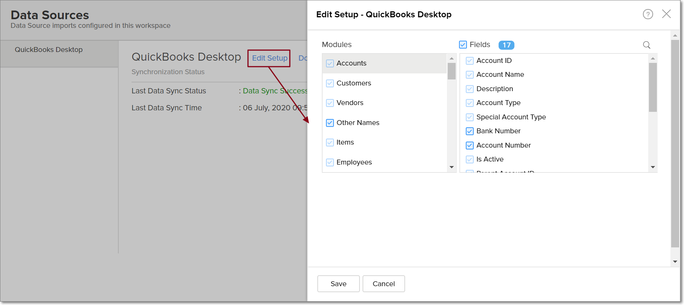Open the Edit Setup link
This screenshot has height=305, width=684.
point(269,58)
